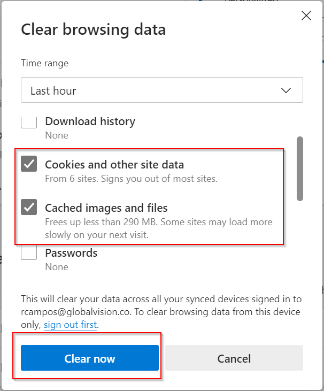The width and height of the screenshot is (324, 391).
Task: Enable the Passwords checkbox
Action: pyautogui.click(x=29, y=252)
